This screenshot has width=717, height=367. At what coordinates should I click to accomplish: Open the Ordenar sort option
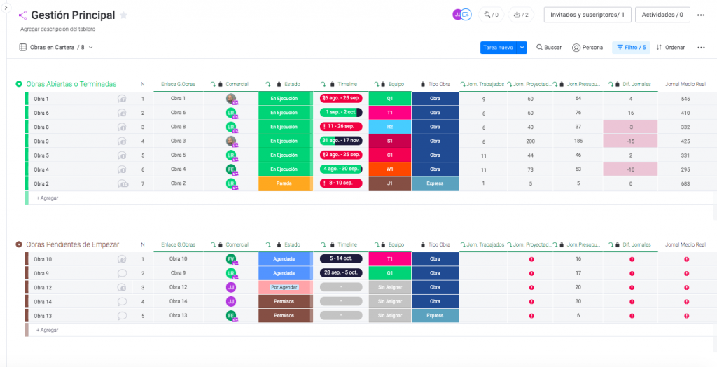coord(670,48)
